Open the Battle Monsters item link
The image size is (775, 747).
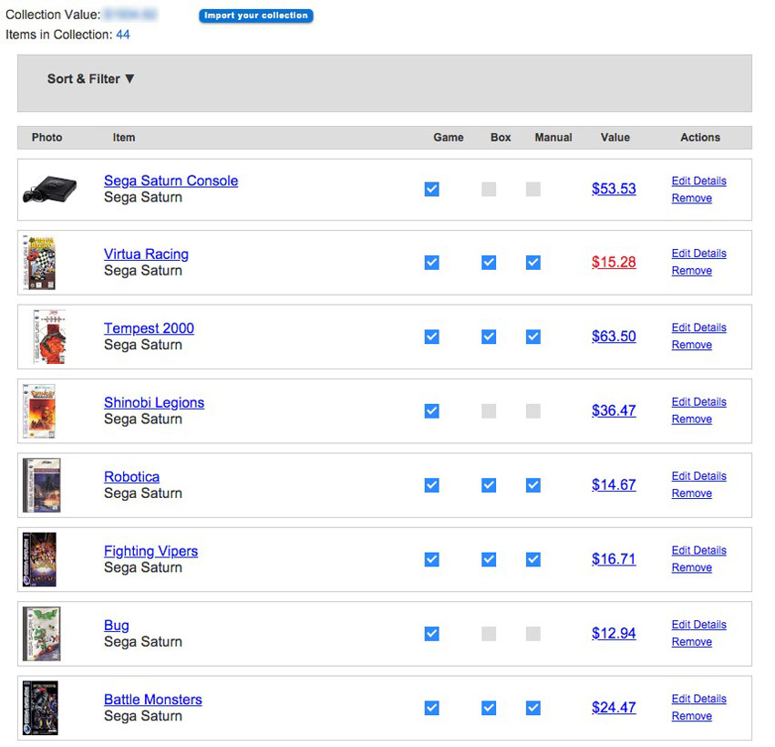tap(153, 700)
